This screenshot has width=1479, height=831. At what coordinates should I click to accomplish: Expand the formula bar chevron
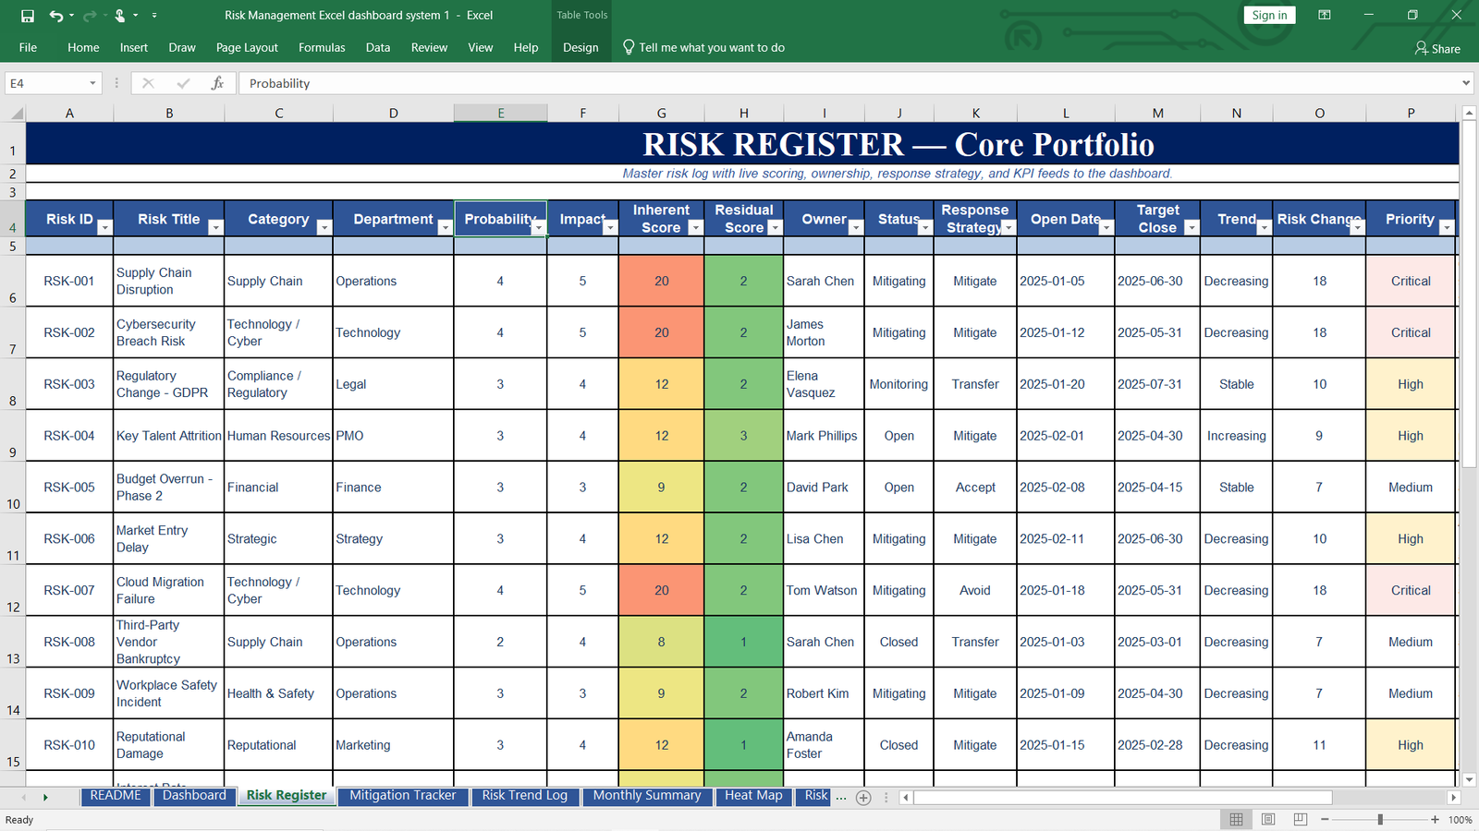1466,83
